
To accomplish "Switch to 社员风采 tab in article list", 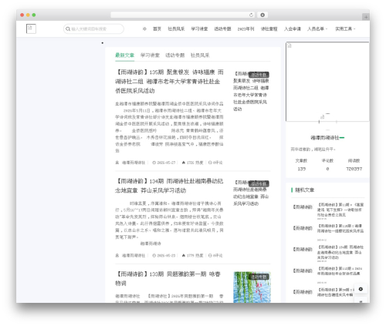I will coord(200,55).
